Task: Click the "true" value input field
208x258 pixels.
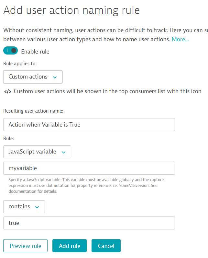Action: pos(89,223)
